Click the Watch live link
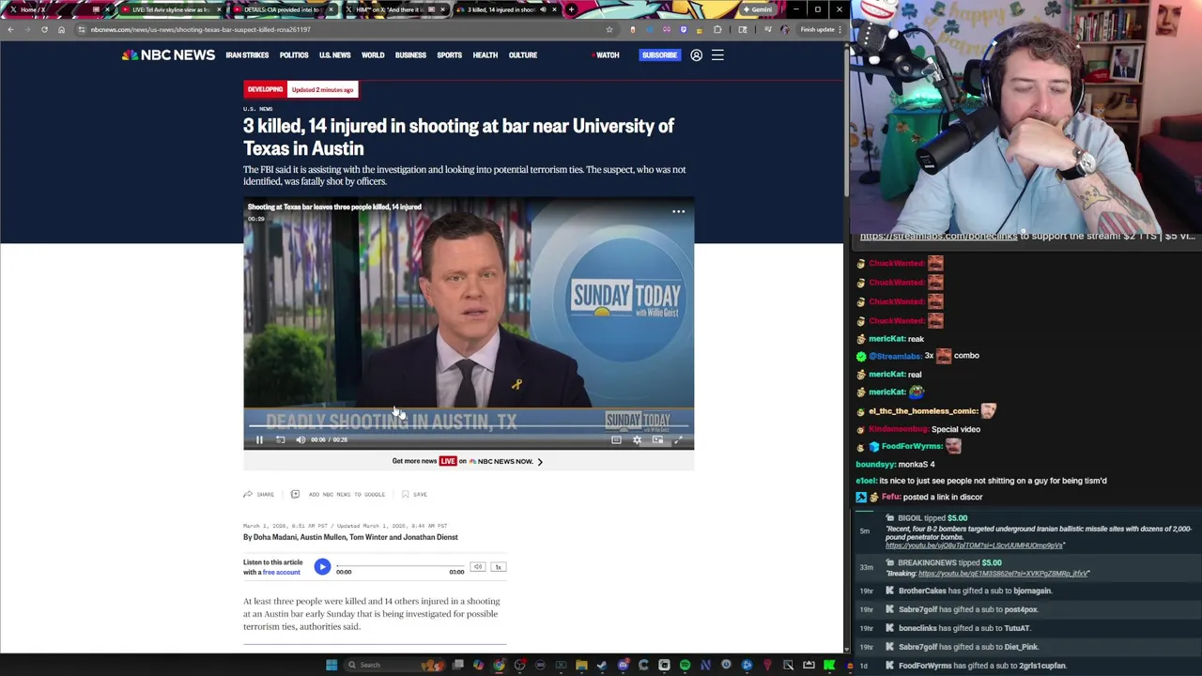 point(606,55)
